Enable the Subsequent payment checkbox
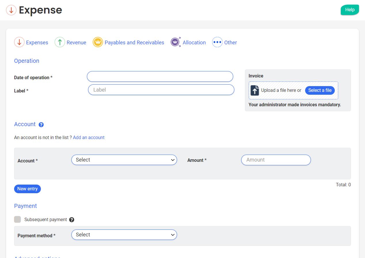 point(18,219)
